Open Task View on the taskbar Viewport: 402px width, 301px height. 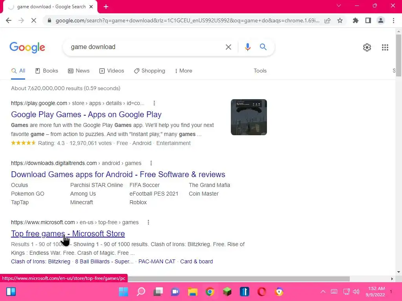click(x=158, y=292)
